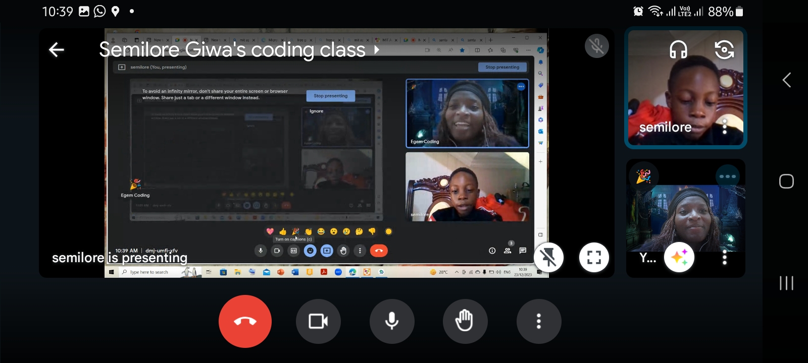The height and width of the screenshot is (363, 808).
Task: Go back using the top-left arrow
Action: click(x=56, y=49)
